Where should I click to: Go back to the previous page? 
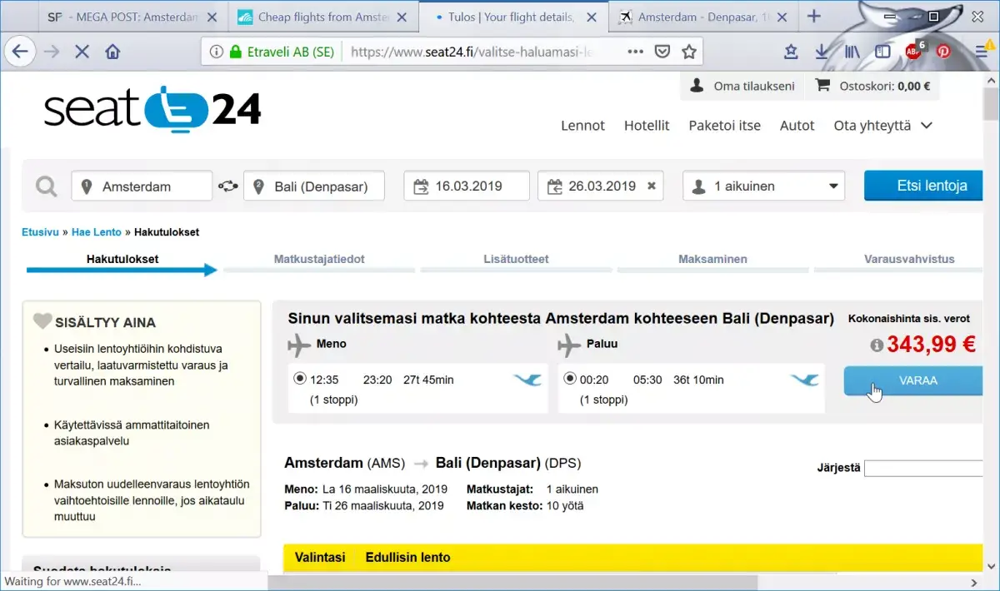pos(20,52)
